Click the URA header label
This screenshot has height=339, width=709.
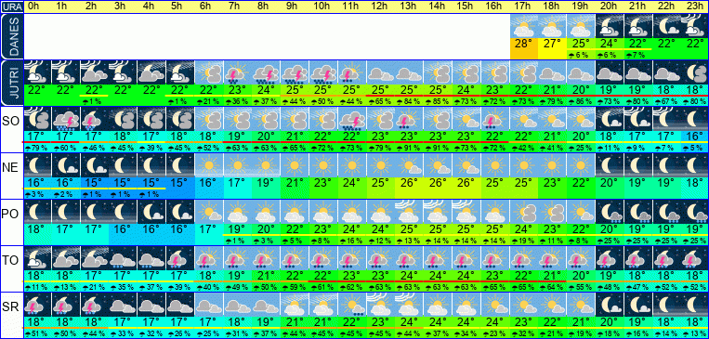click(x=11, y=7)
